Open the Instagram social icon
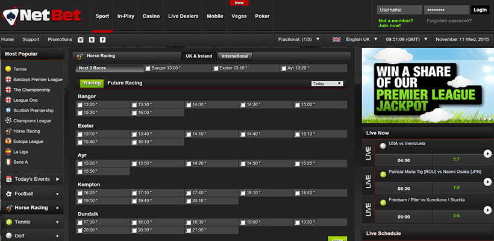 point(81,40)
